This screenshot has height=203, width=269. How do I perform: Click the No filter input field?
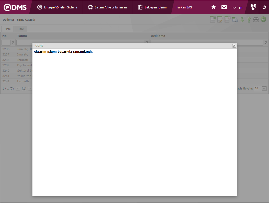pos(6,42)
